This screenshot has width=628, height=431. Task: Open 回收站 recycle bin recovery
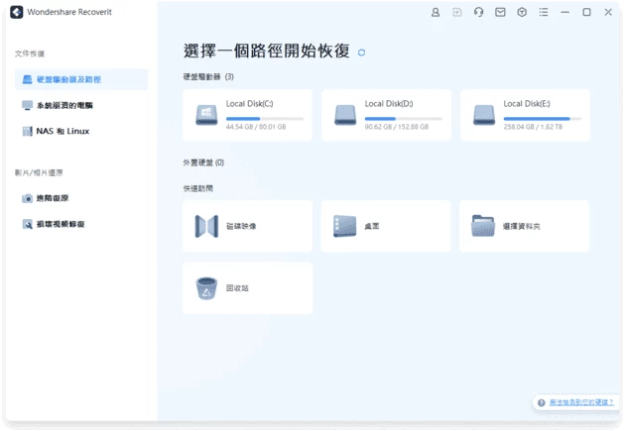point(248,288)
